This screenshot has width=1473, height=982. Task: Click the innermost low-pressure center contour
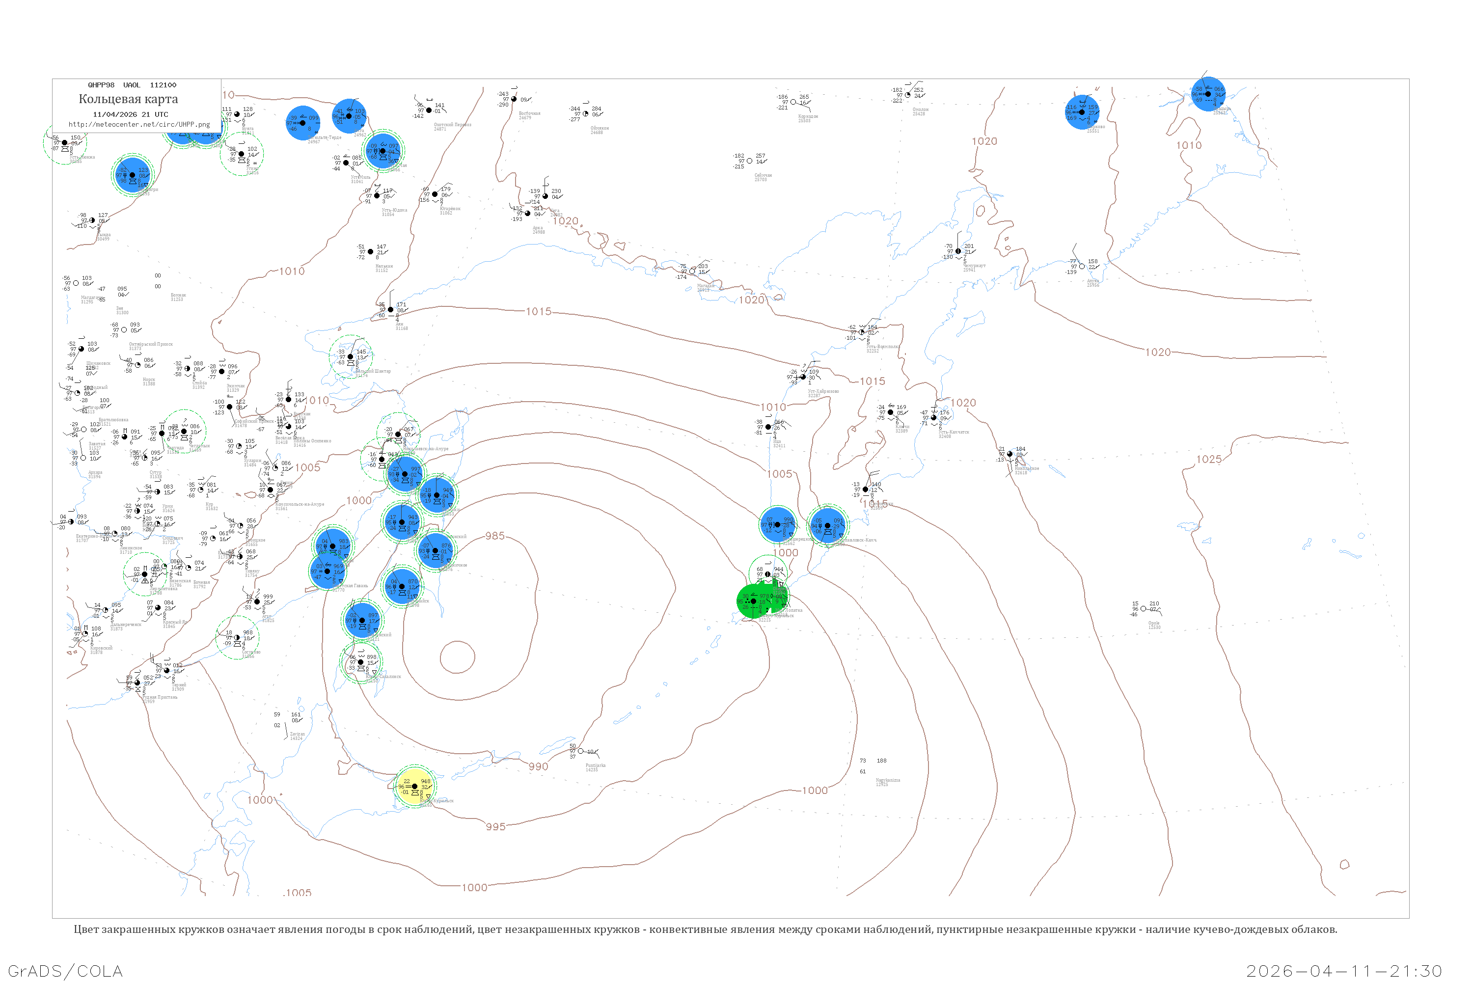(457, 657)
